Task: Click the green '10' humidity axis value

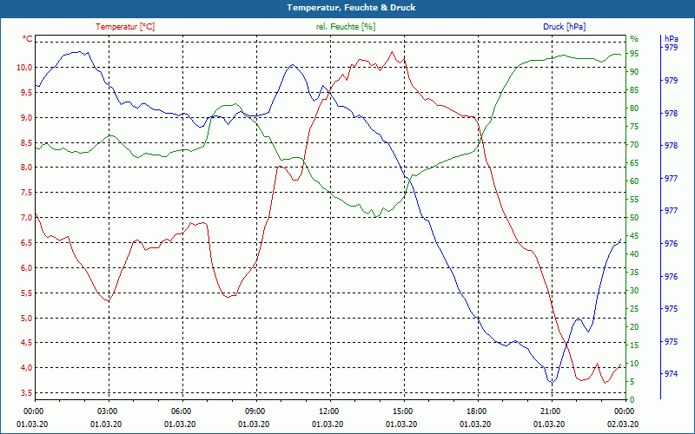Action: [x=634, y=364]
